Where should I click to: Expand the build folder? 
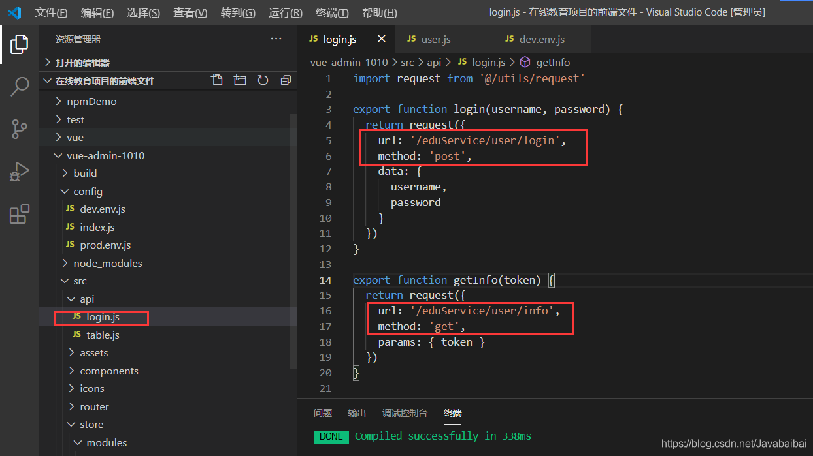tap(65, 173)
